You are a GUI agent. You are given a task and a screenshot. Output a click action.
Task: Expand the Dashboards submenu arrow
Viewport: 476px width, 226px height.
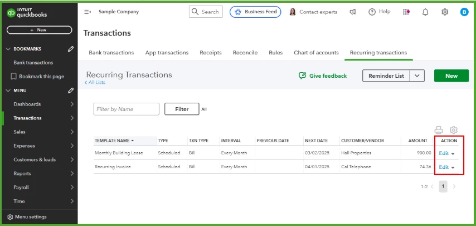(72, 104)
